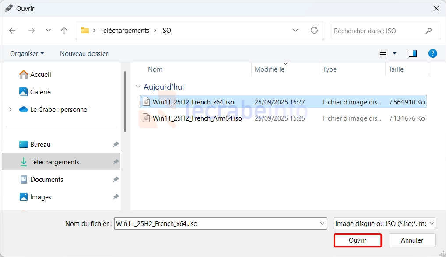Expand the address bar history dropdown
The height and width of the screenshot is (257, 446).
pos(296,31)
